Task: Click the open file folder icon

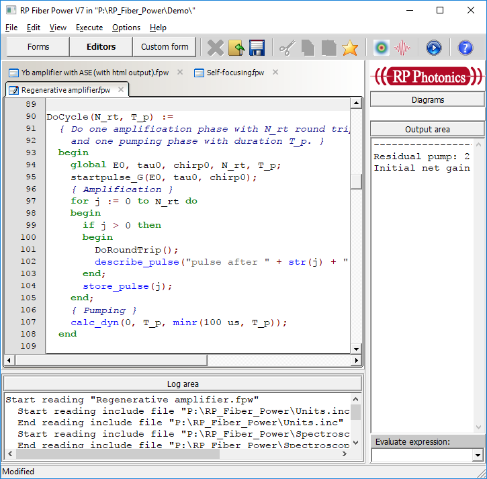Action: point(236,48)
